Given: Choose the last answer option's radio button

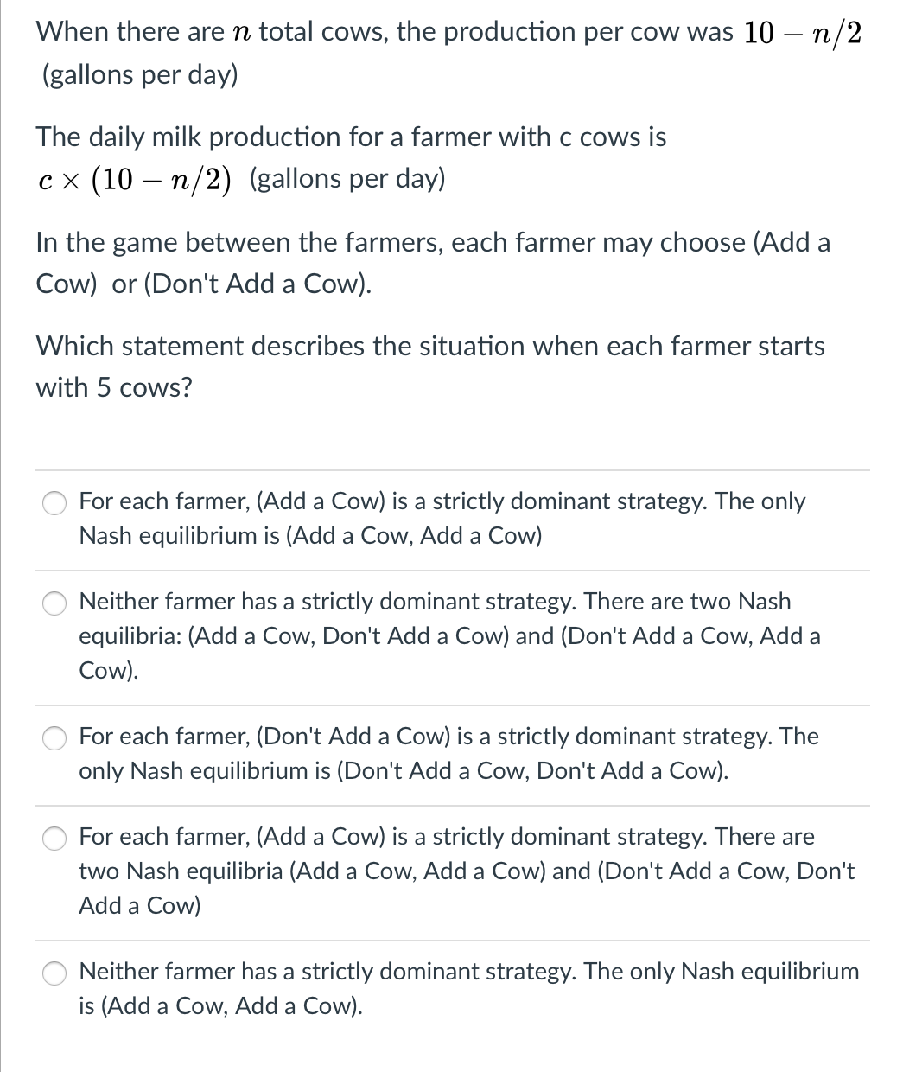Looking at the screenshot, I should 54,973.
